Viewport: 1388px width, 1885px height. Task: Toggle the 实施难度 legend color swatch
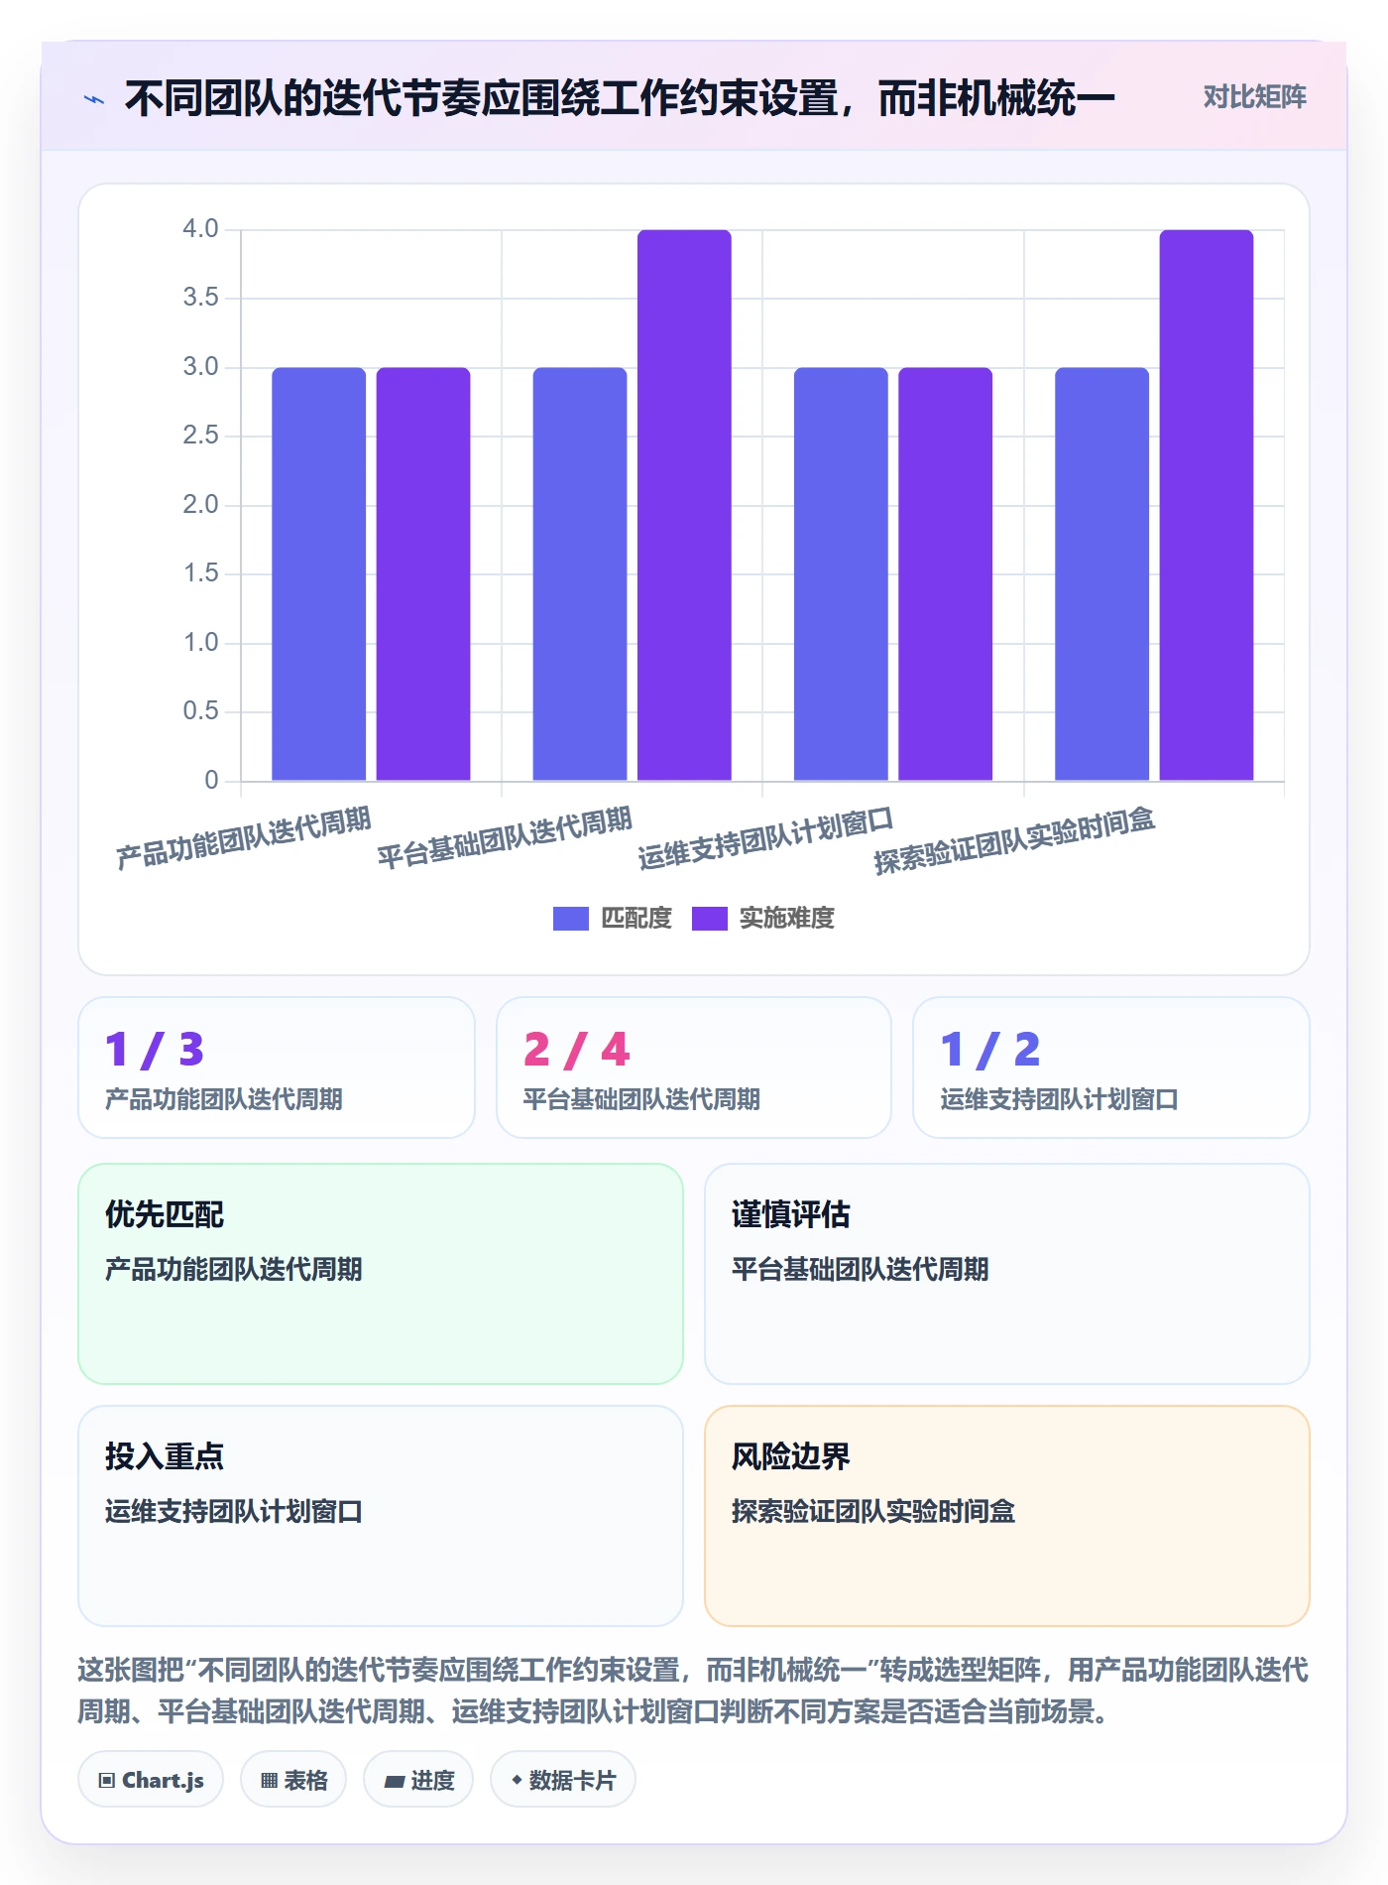[710, 919]
